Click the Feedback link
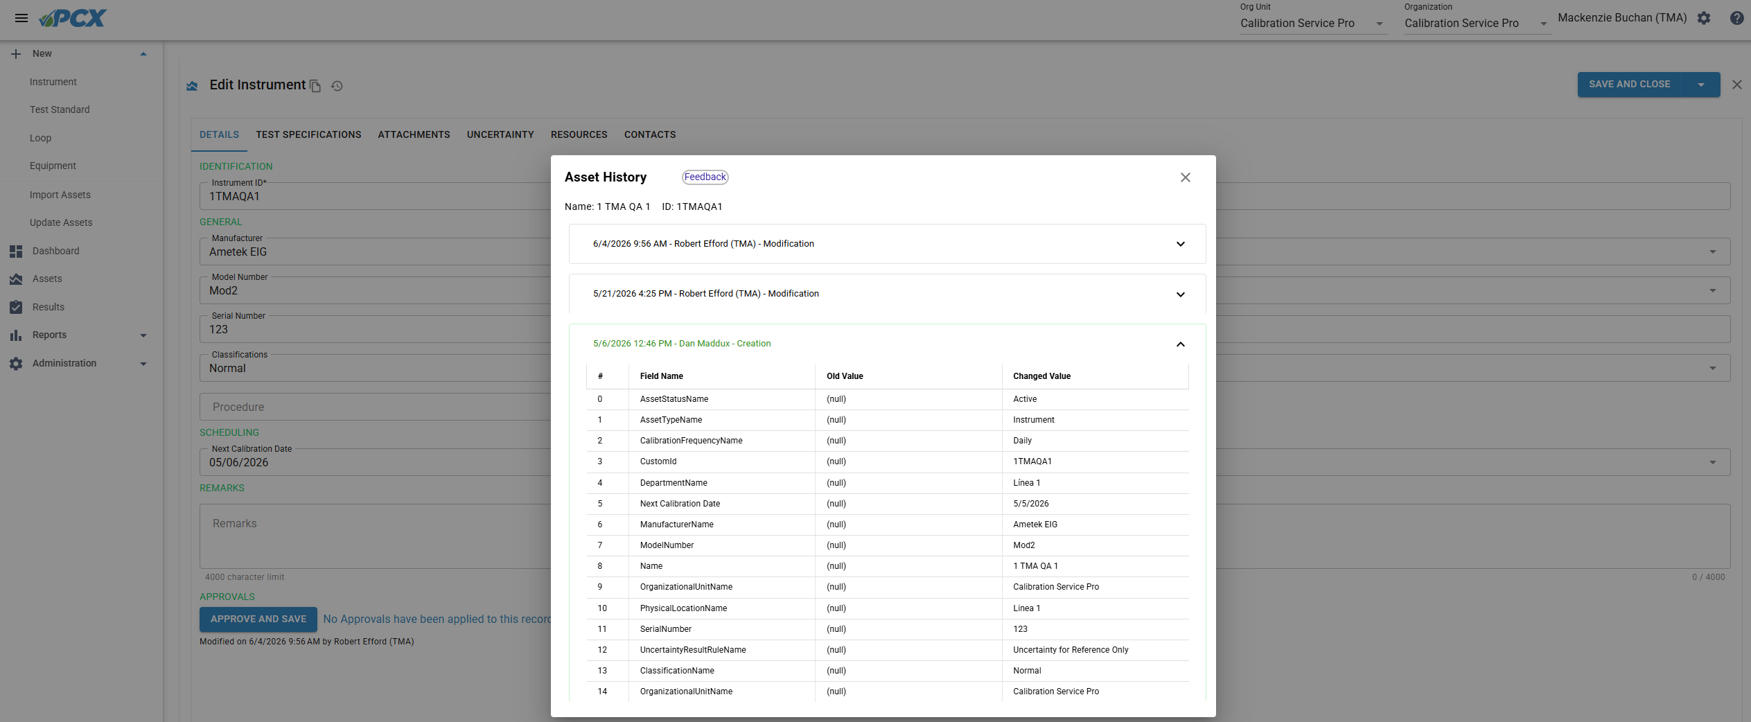 [705, 177]
